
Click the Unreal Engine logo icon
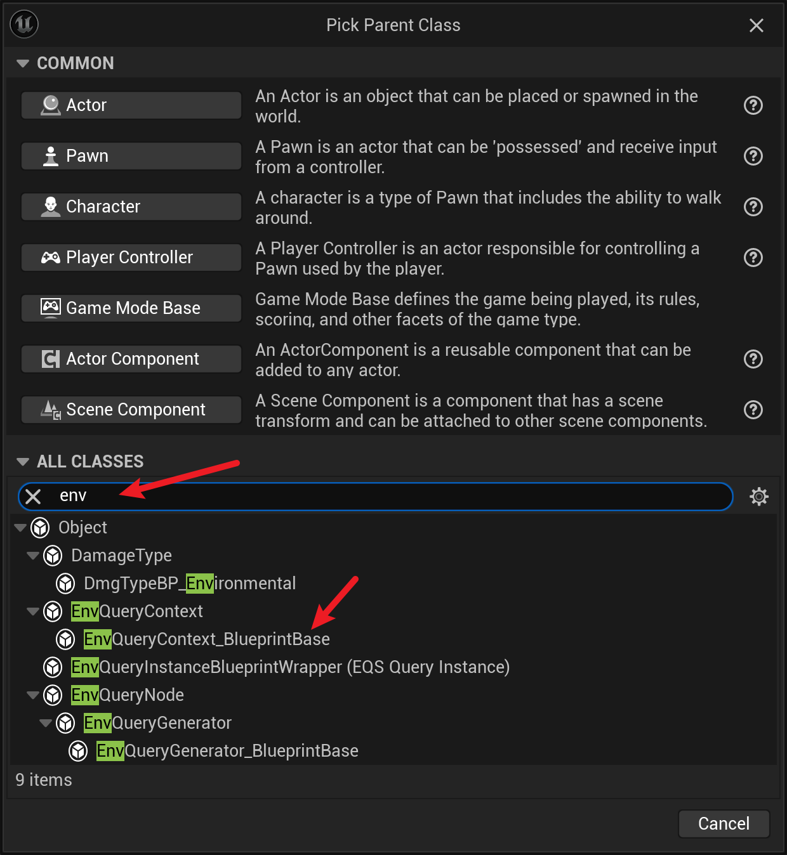(25, 25)
